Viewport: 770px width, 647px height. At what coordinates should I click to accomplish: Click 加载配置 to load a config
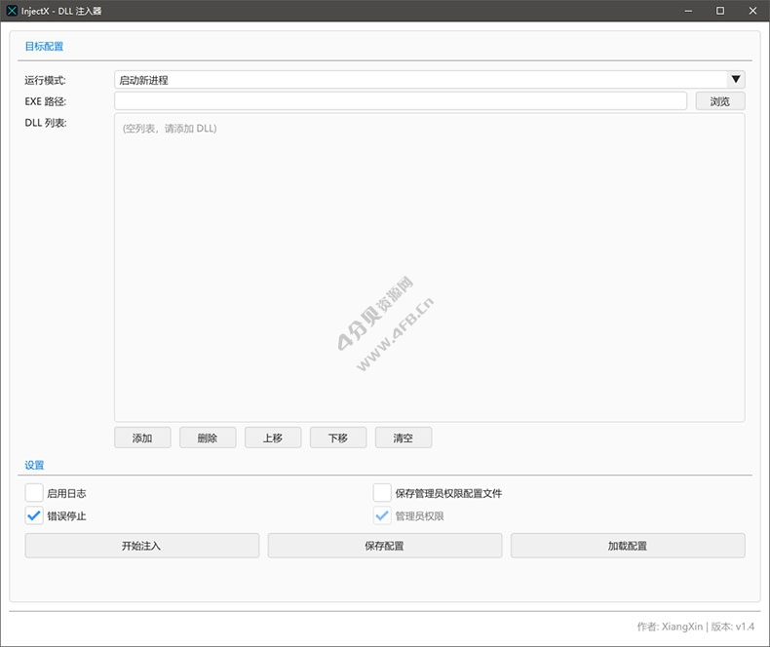tap(628, 546)
